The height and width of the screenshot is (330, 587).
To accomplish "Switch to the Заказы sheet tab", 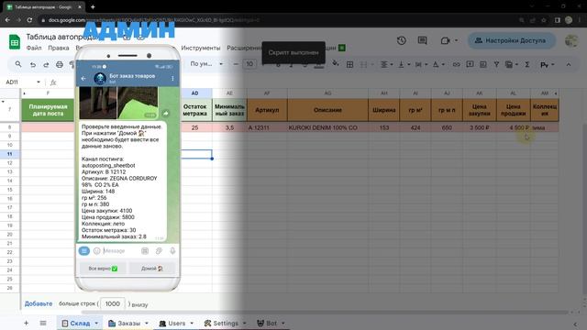I will [x=128, y=323].
